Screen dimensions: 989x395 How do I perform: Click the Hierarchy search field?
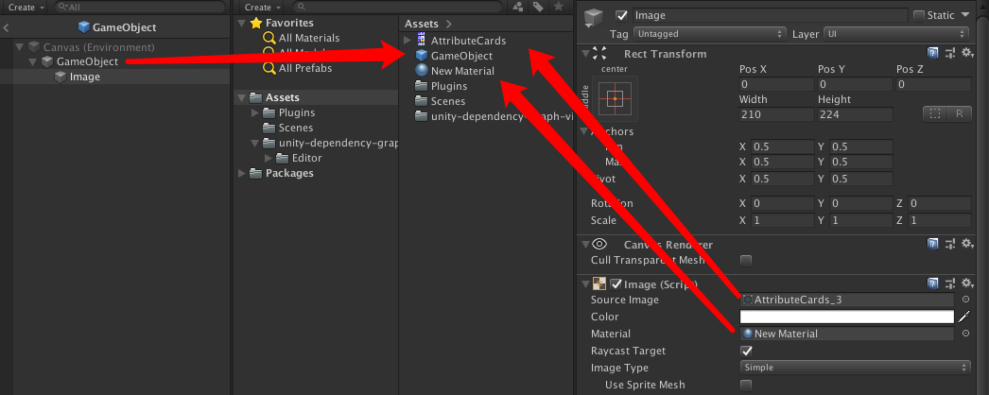(139, 7)
